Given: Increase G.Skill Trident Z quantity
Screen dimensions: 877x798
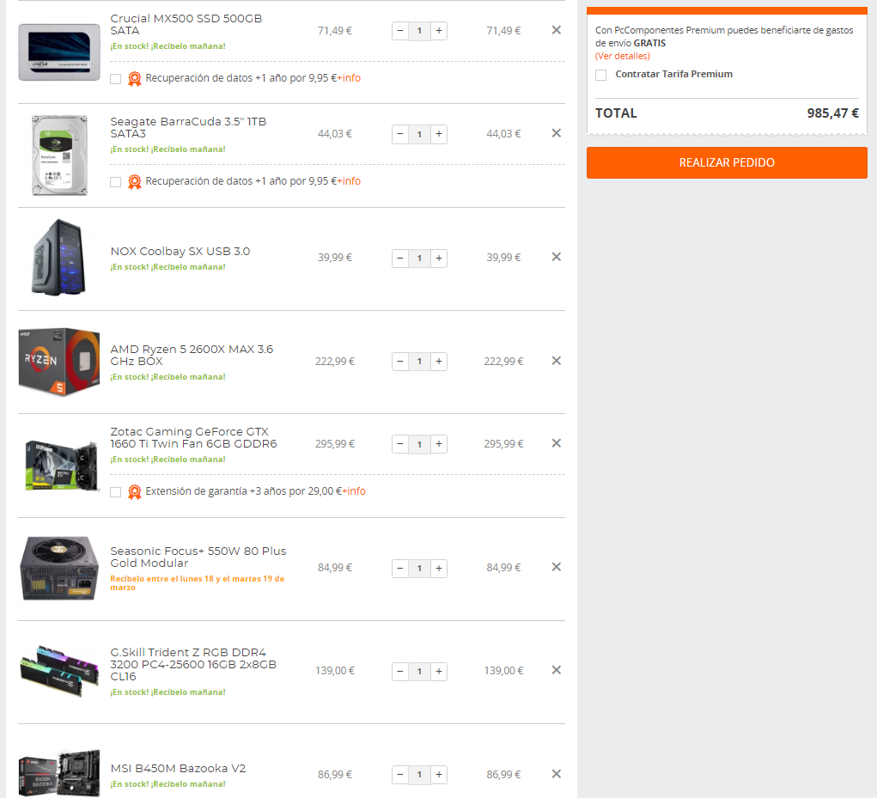Looking at the screenshot, I should (439, 671).
